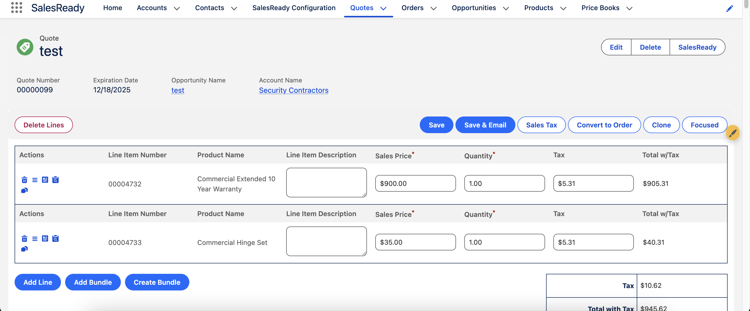Open the chat bubbles icon on line 00004732
The image size is (750, 311).
coord(24,190)
